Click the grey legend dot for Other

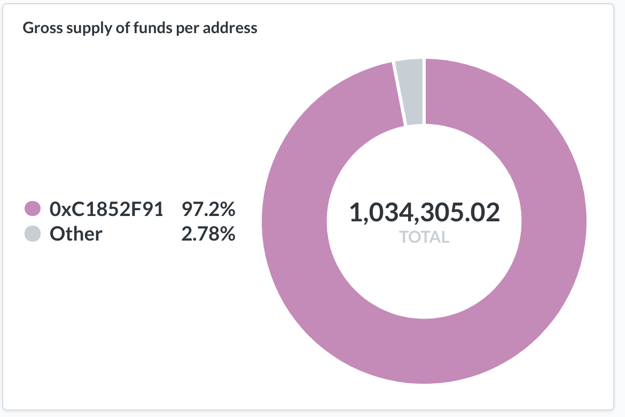click(33, 234)
